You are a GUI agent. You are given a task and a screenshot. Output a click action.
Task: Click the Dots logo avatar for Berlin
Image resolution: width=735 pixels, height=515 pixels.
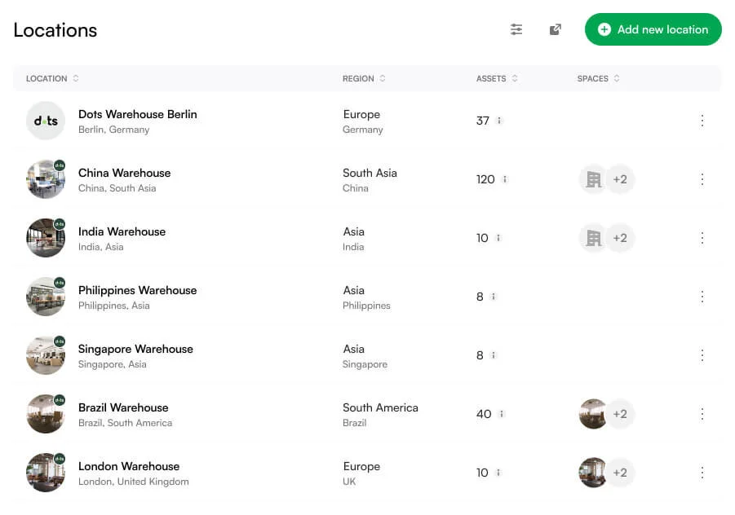click(x=46, y=121)
